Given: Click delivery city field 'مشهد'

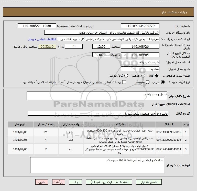Looking at the screenshot, I should click(140, 69).
